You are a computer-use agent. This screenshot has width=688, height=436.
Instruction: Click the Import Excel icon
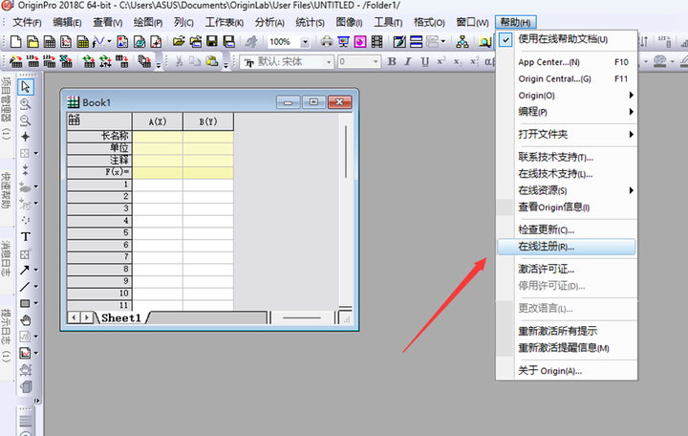[66, 61]
